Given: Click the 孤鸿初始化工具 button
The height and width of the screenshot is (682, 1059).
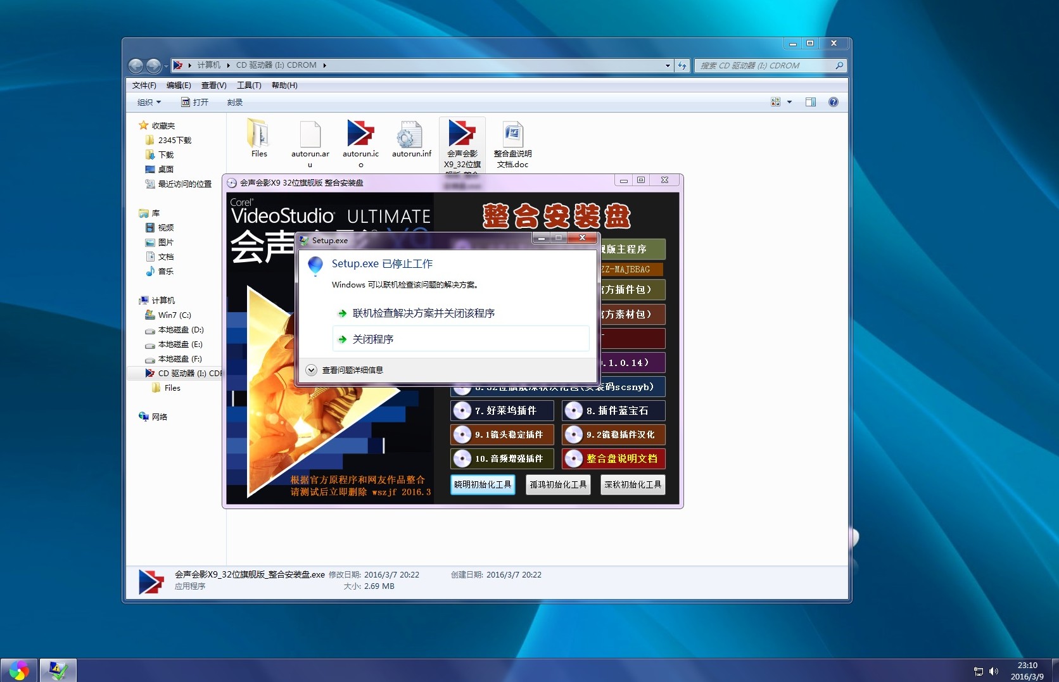Looking at the screenshot, I should (x=558, y=485).
